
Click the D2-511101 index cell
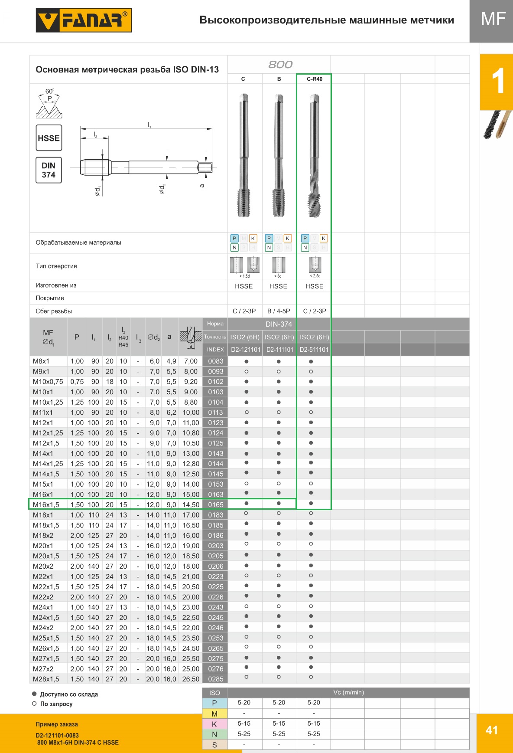coord(314,350)
